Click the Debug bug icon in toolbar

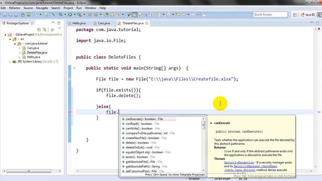click(x=60, y=15)
